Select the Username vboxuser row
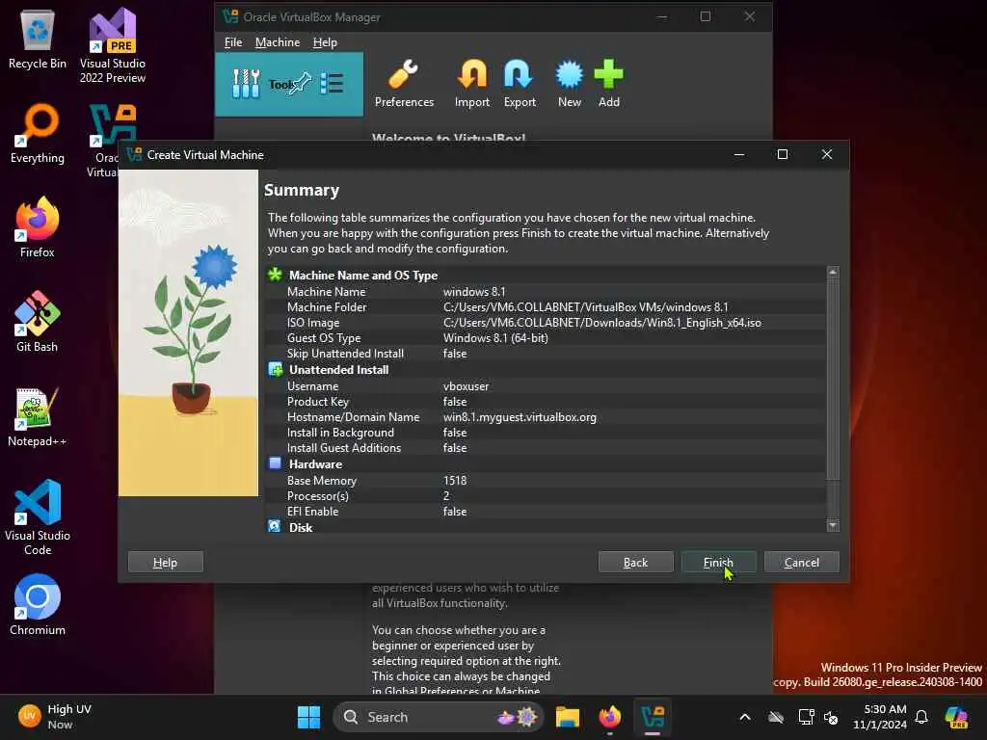This screenshot has width=987, height=740. coord(546,385)
